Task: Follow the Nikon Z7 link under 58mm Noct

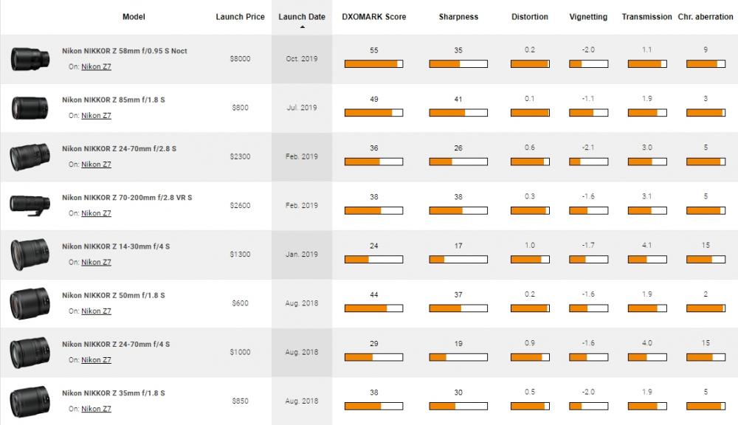Action: click(96, 67)
